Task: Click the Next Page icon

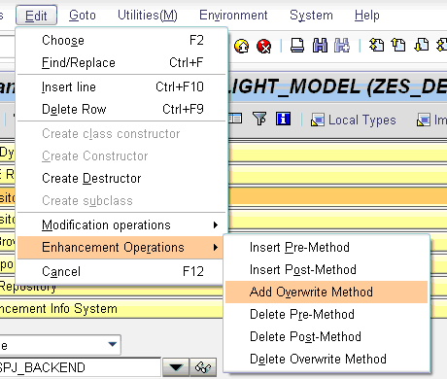Action: (x=421, y=45)
